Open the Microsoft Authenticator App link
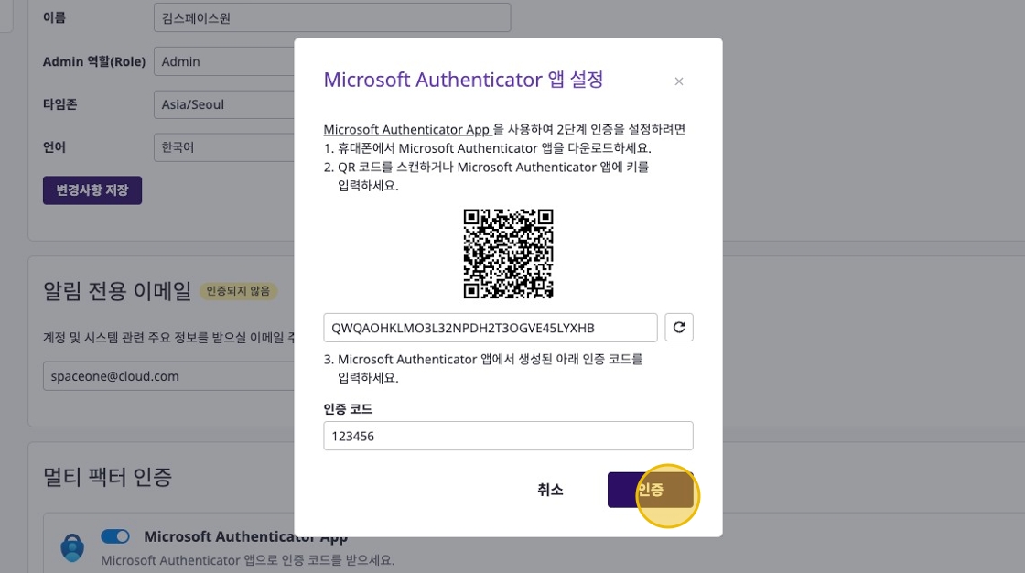The image size is (1025, 573). point(407,129)
